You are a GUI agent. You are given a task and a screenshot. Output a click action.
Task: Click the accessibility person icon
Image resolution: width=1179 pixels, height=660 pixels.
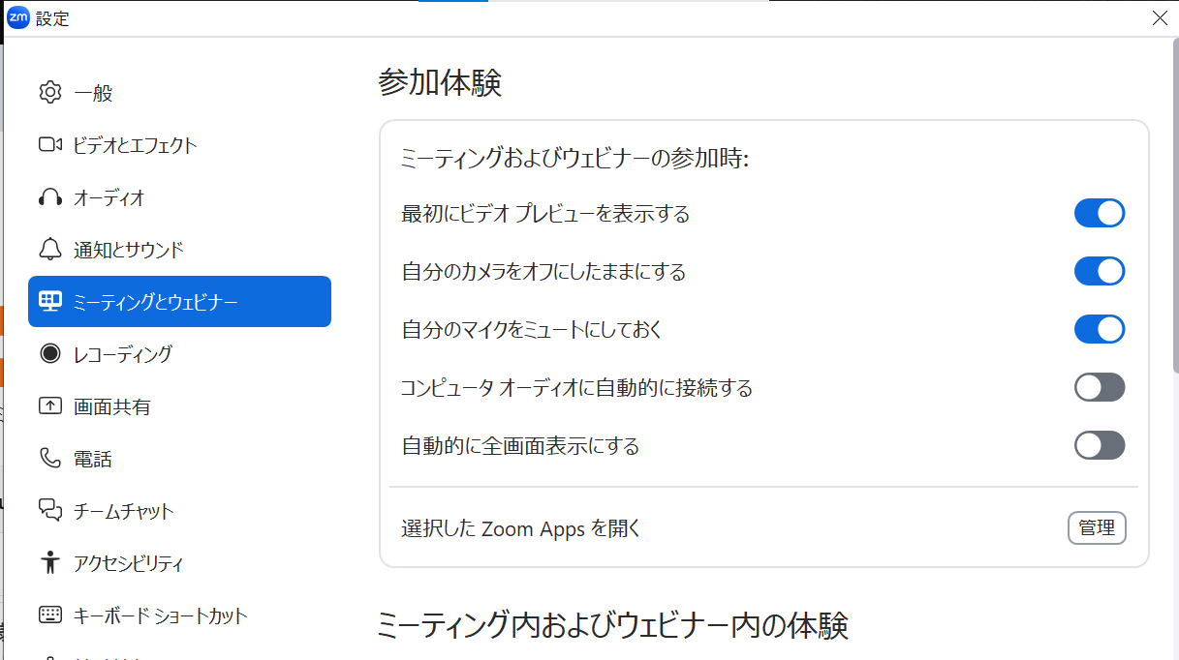49,563
